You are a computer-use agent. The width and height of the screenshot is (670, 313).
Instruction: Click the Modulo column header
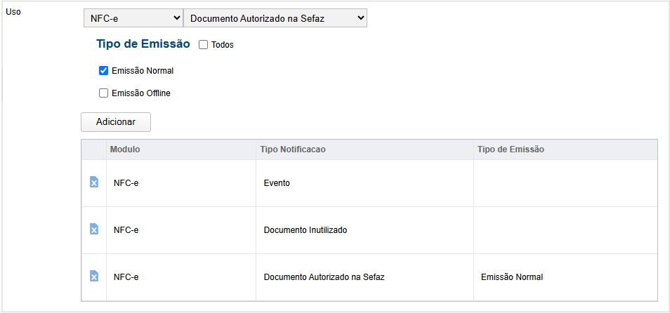click(x=125, y=149)
